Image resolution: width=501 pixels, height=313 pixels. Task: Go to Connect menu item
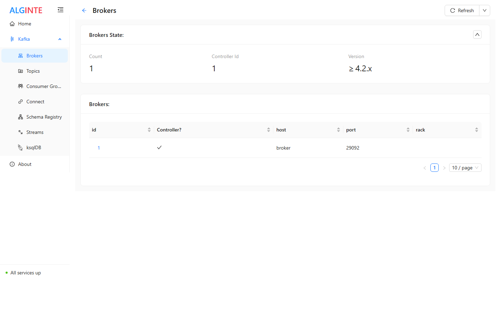[35, 102]
